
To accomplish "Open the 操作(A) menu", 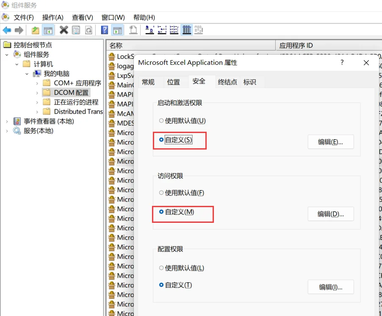I will pyautogui.click(x=53, y=17).
